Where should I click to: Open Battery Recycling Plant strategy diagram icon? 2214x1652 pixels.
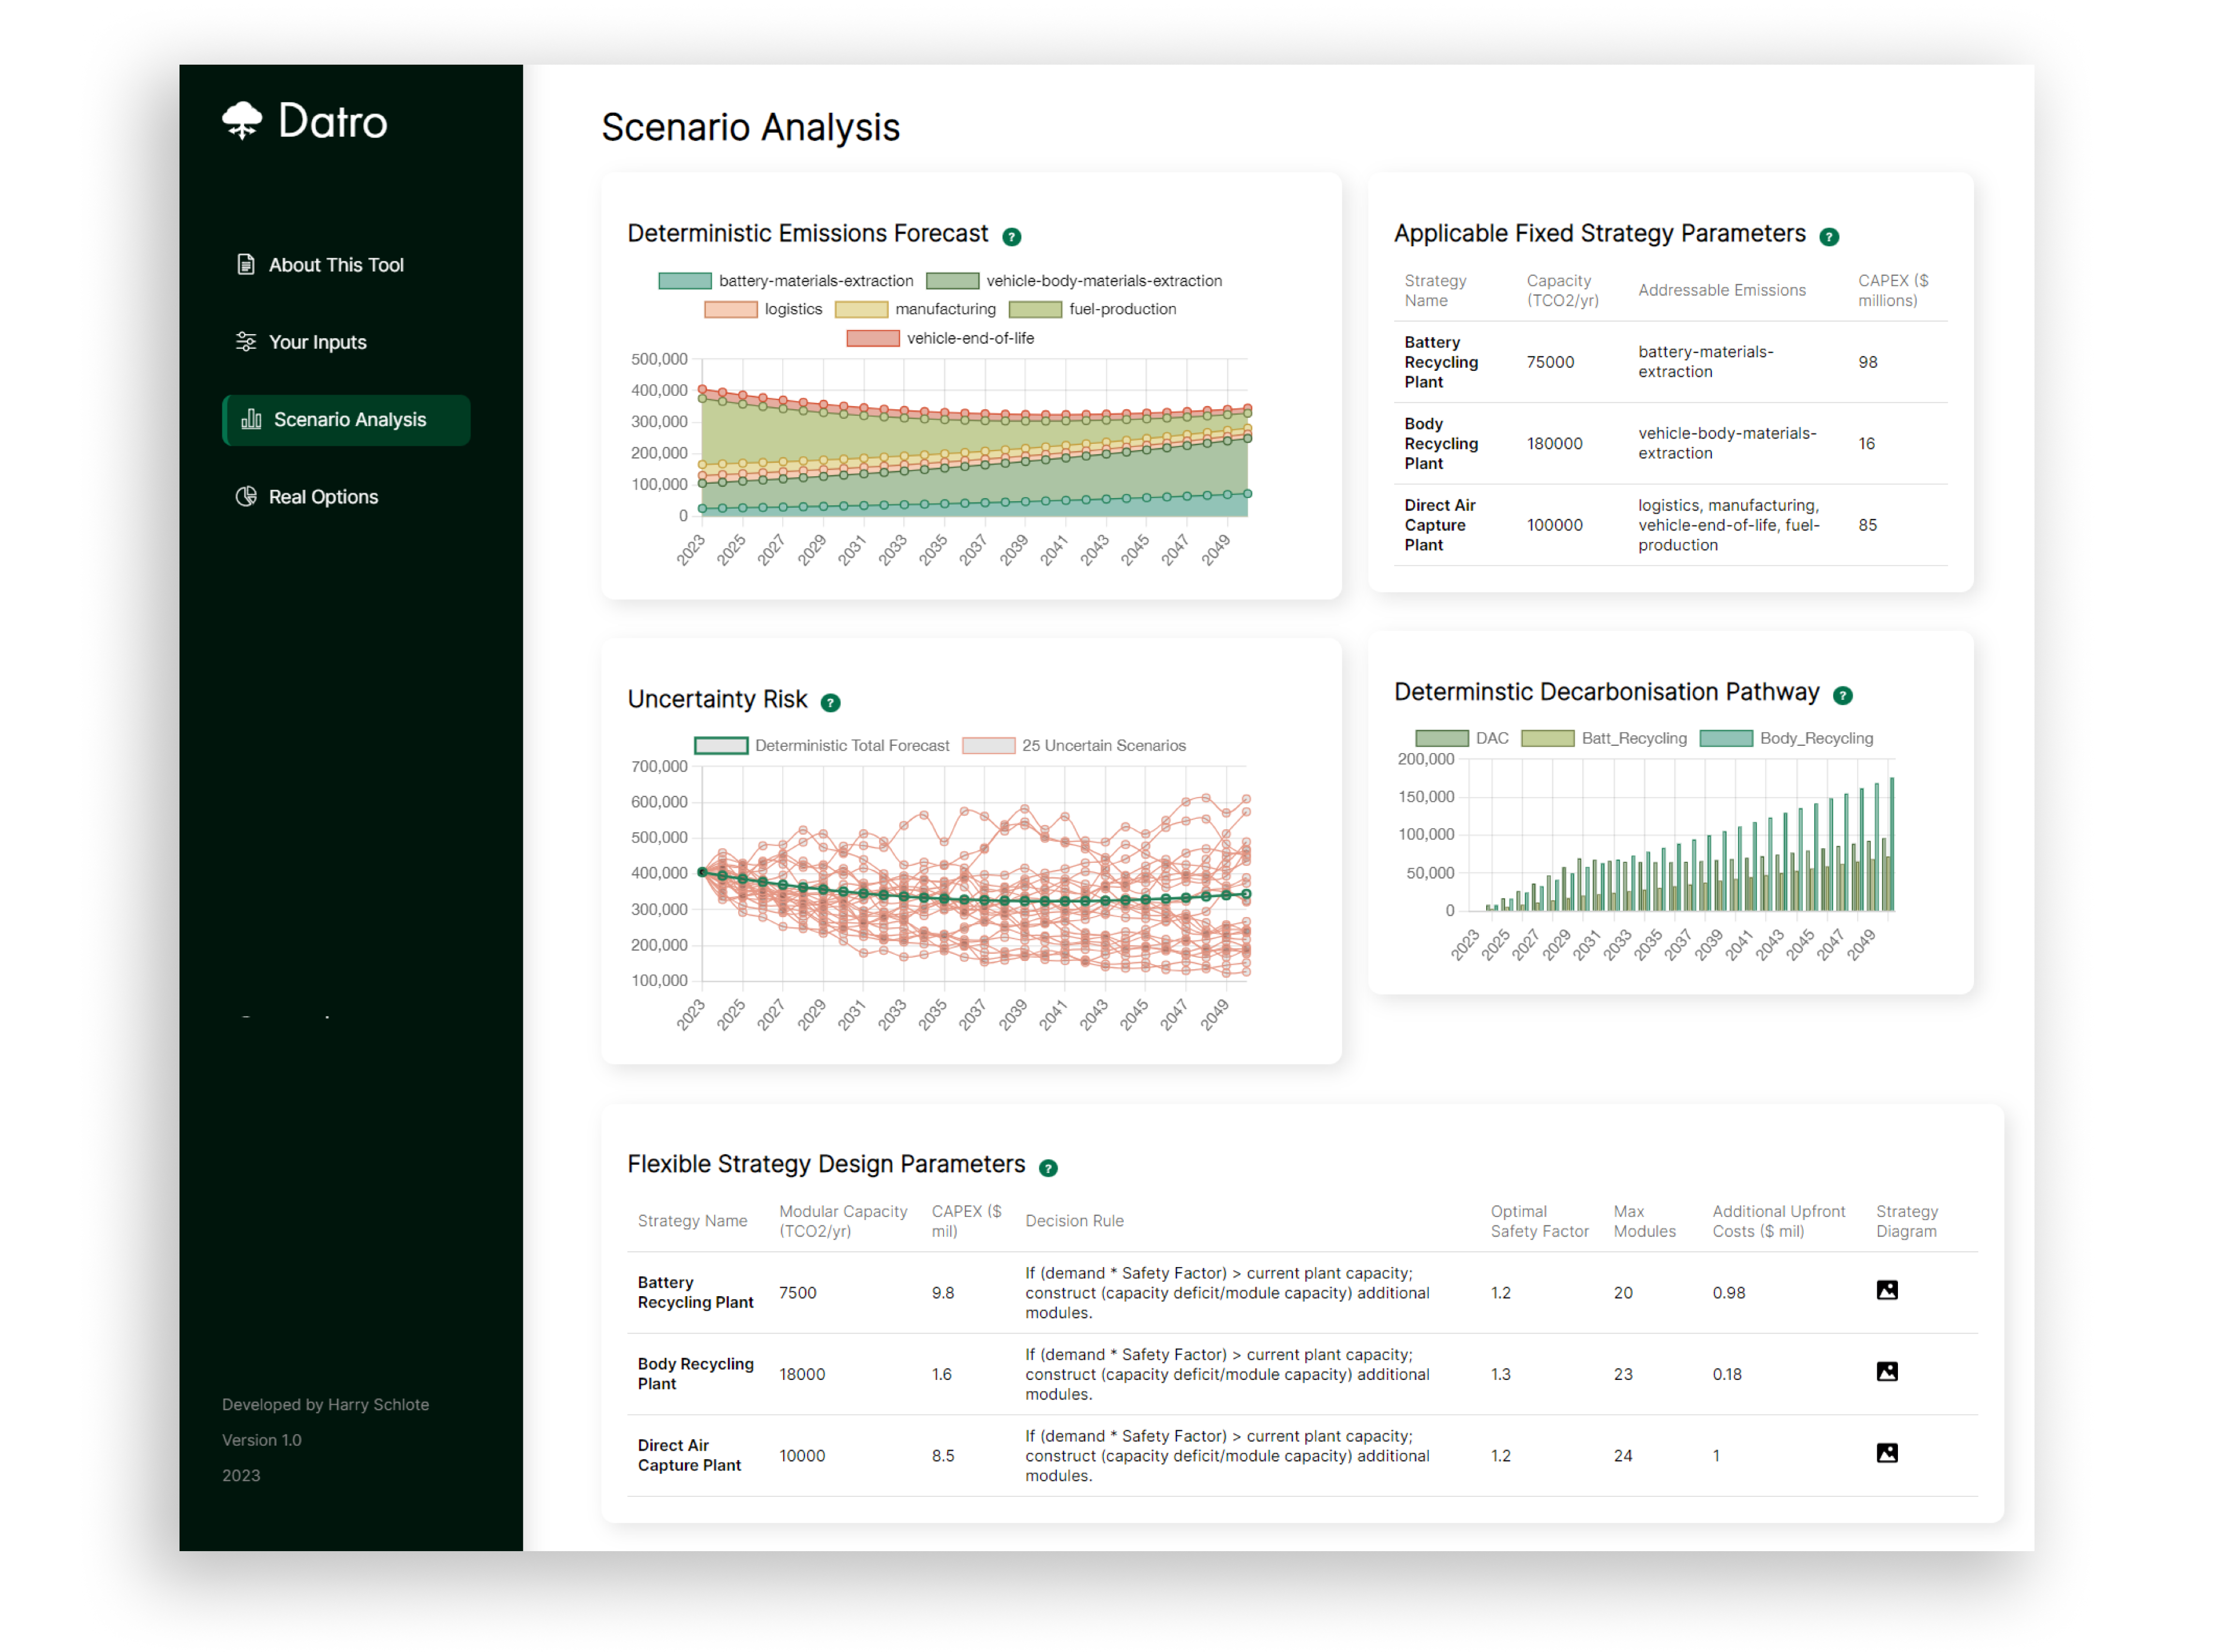tap(1886, 1291)
